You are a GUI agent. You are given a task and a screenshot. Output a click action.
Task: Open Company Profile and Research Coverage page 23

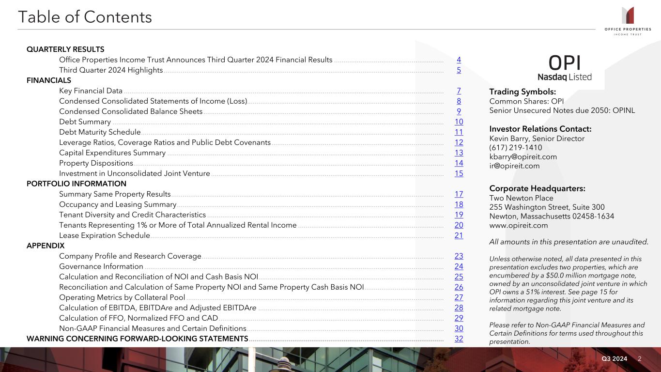[x=459, y=256]
